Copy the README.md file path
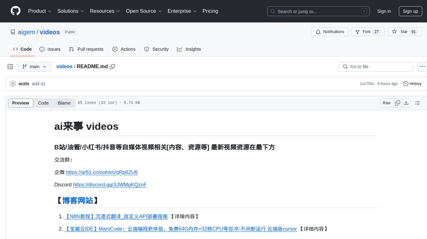The height and width of the screenshot is (239, 427). 112,66
